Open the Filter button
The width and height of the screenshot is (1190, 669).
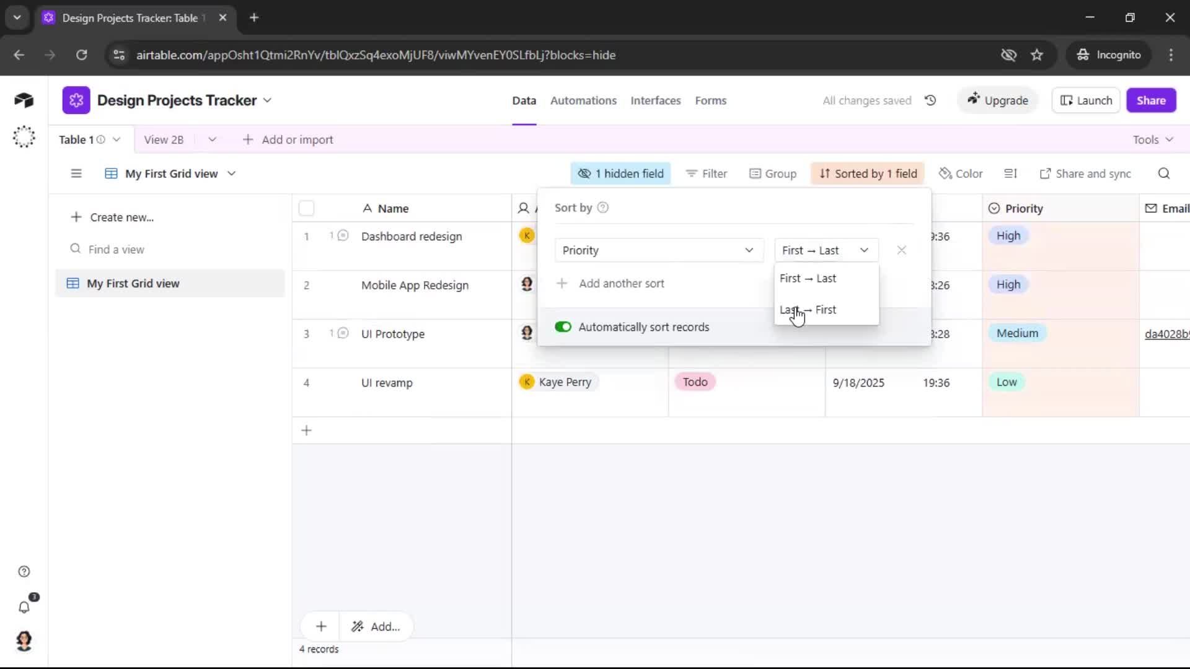pyautogui.click(x=707, y=173)
